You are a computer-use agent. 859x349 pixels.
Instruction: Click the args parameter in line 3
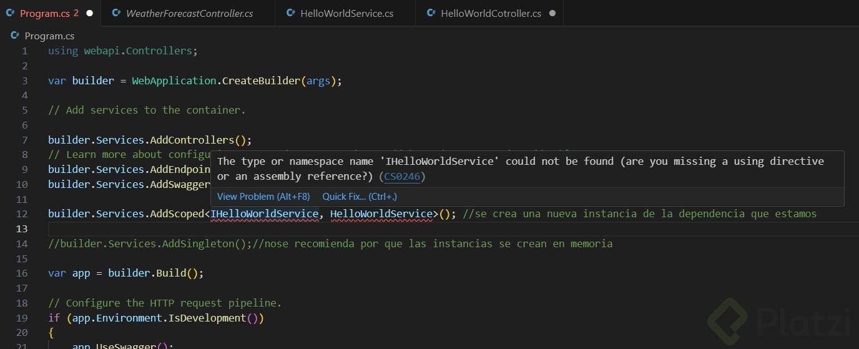click(x=318, y=81)
